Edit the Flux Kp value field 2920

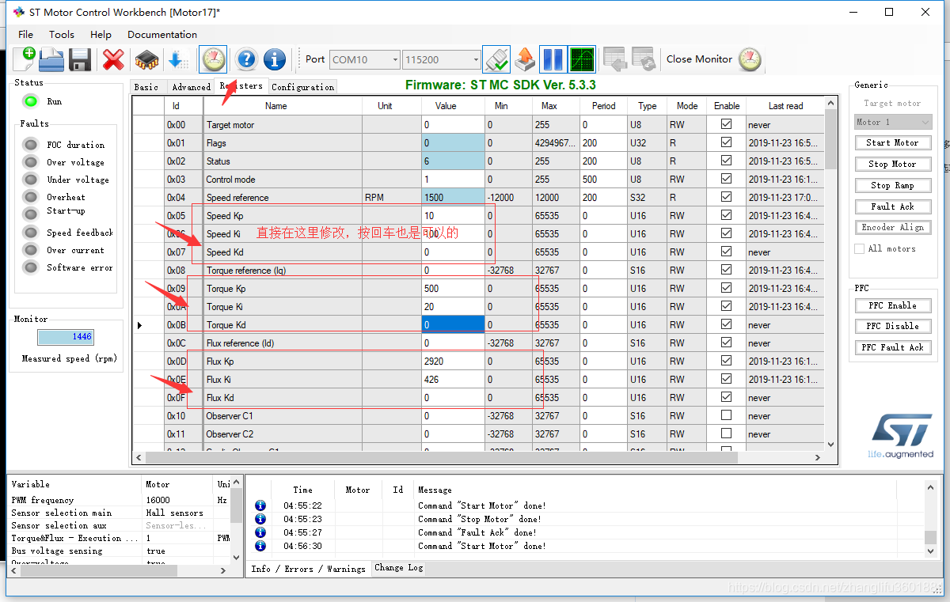[x=453, y=361]
